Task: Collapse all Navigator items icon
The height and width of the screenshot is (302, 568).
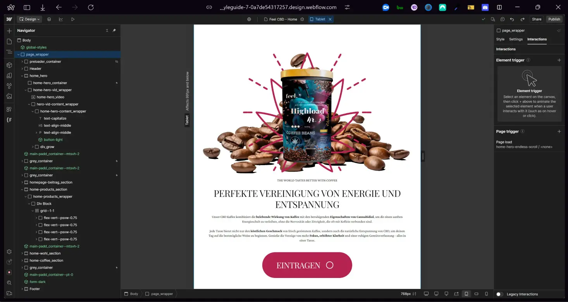Action: pyautogui.click(x=107, y=30)
